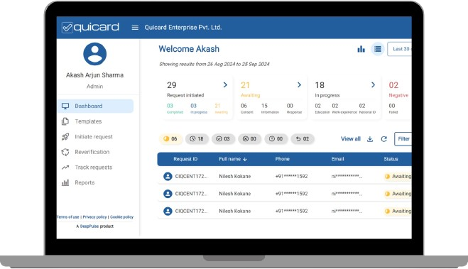The height and width of the screenshot is (269, 468).
Task: Switch to list view
Action: [378, 49]
